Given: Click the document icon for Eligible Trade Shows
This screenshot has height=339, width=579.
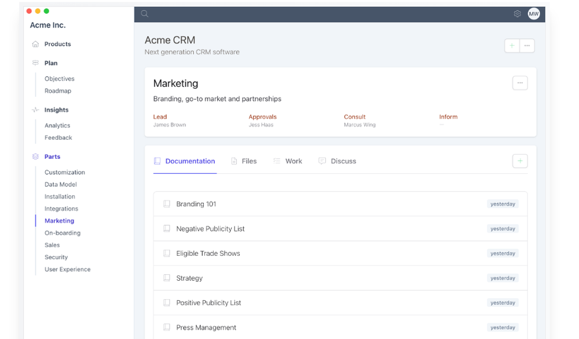Looking at the screenshot, I should point(167,253).
